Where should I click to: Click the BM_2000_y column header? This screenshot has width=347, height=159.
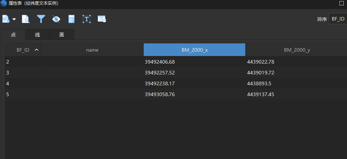(297, 50)
